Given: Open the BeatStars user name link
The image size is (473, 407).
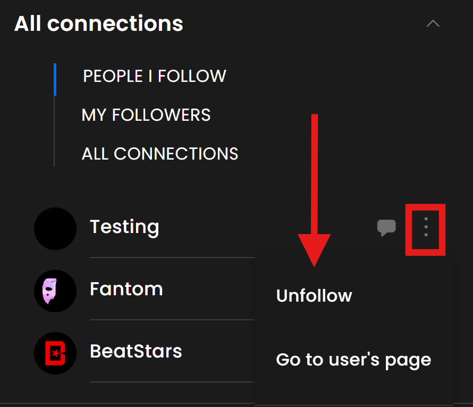Looking at the screenshot, I should [136, 352].
